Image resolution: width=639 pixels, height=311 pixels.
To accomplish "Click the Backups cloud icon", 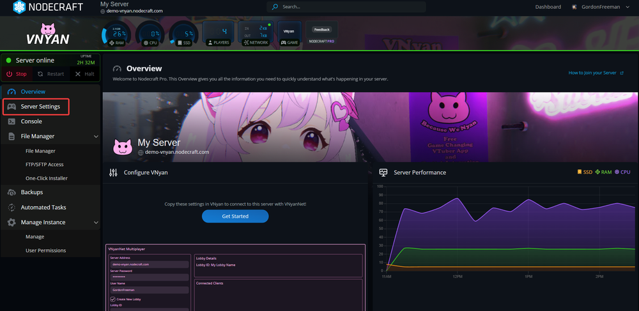I will (x=12, y=192).
